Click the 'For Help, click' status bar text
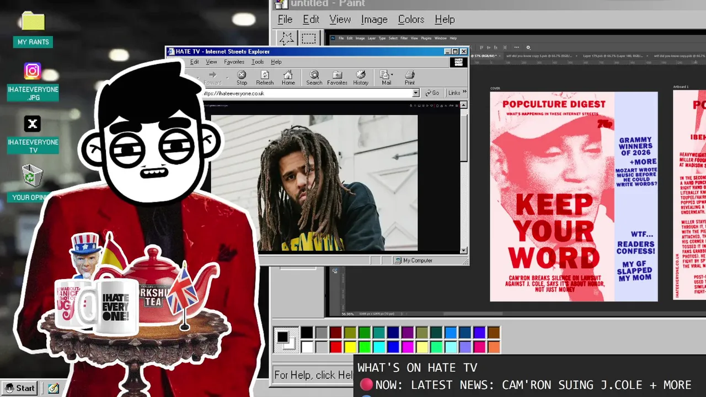 point(313,375)
